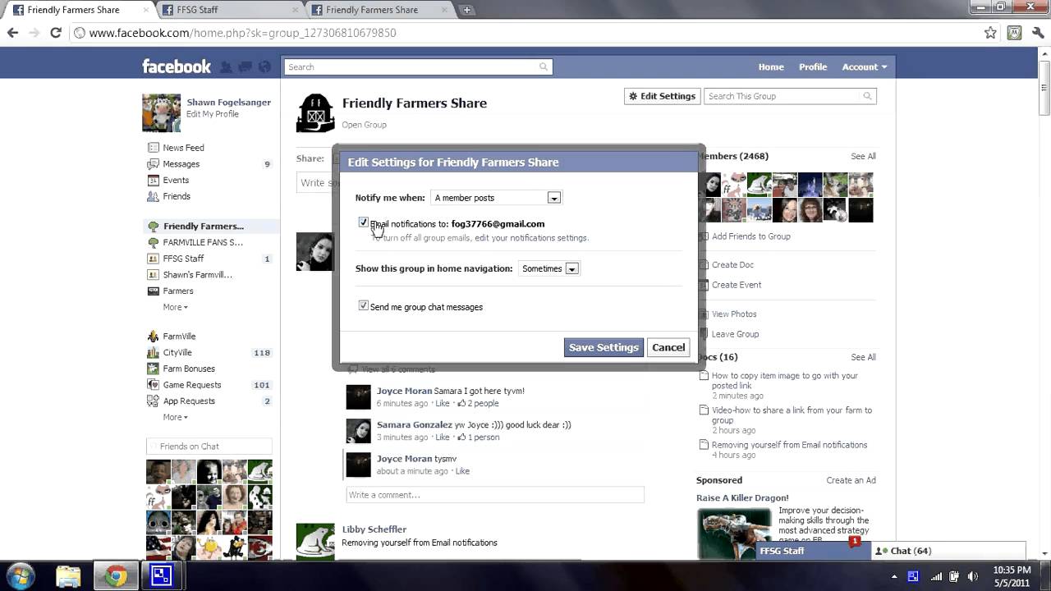This screenshot has width=1051, height=591.
Task: Uncheck Email notifications checkbox
Action: point(364,222)
